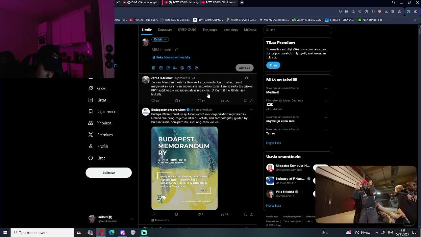
Task: Open Ville Niinistö's profile
Action: tap(285, 192)
